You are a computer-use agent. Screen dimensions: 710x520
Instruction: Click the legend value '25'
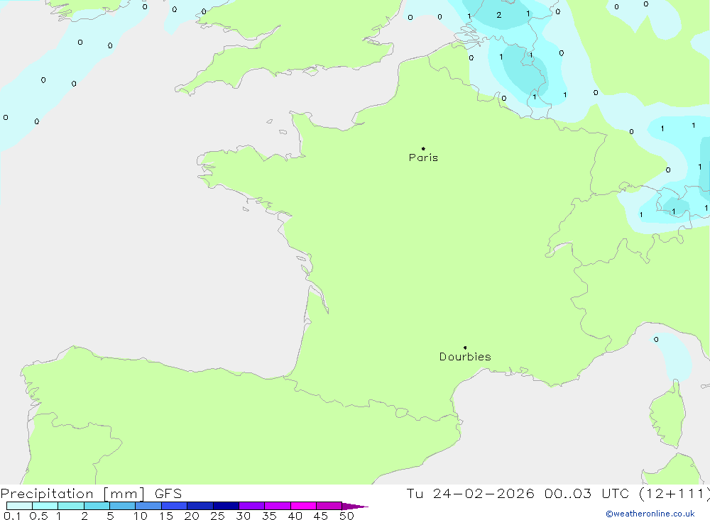(x=217, y=516)
